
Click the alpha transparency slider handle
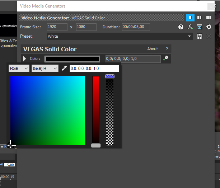point(110,76)
